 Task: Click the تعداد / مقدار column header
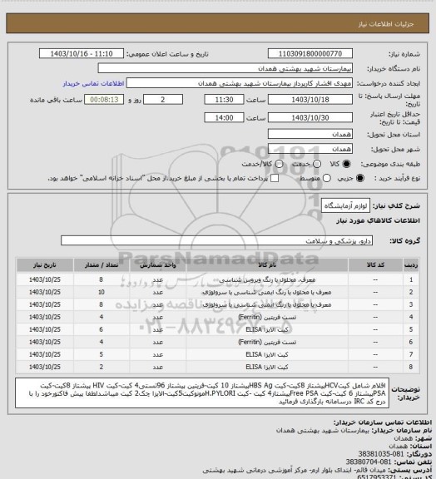pyautogui.click(x=102, y=265)
